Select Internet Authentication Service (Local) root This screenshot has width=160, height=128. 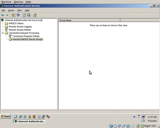point(23,20)
